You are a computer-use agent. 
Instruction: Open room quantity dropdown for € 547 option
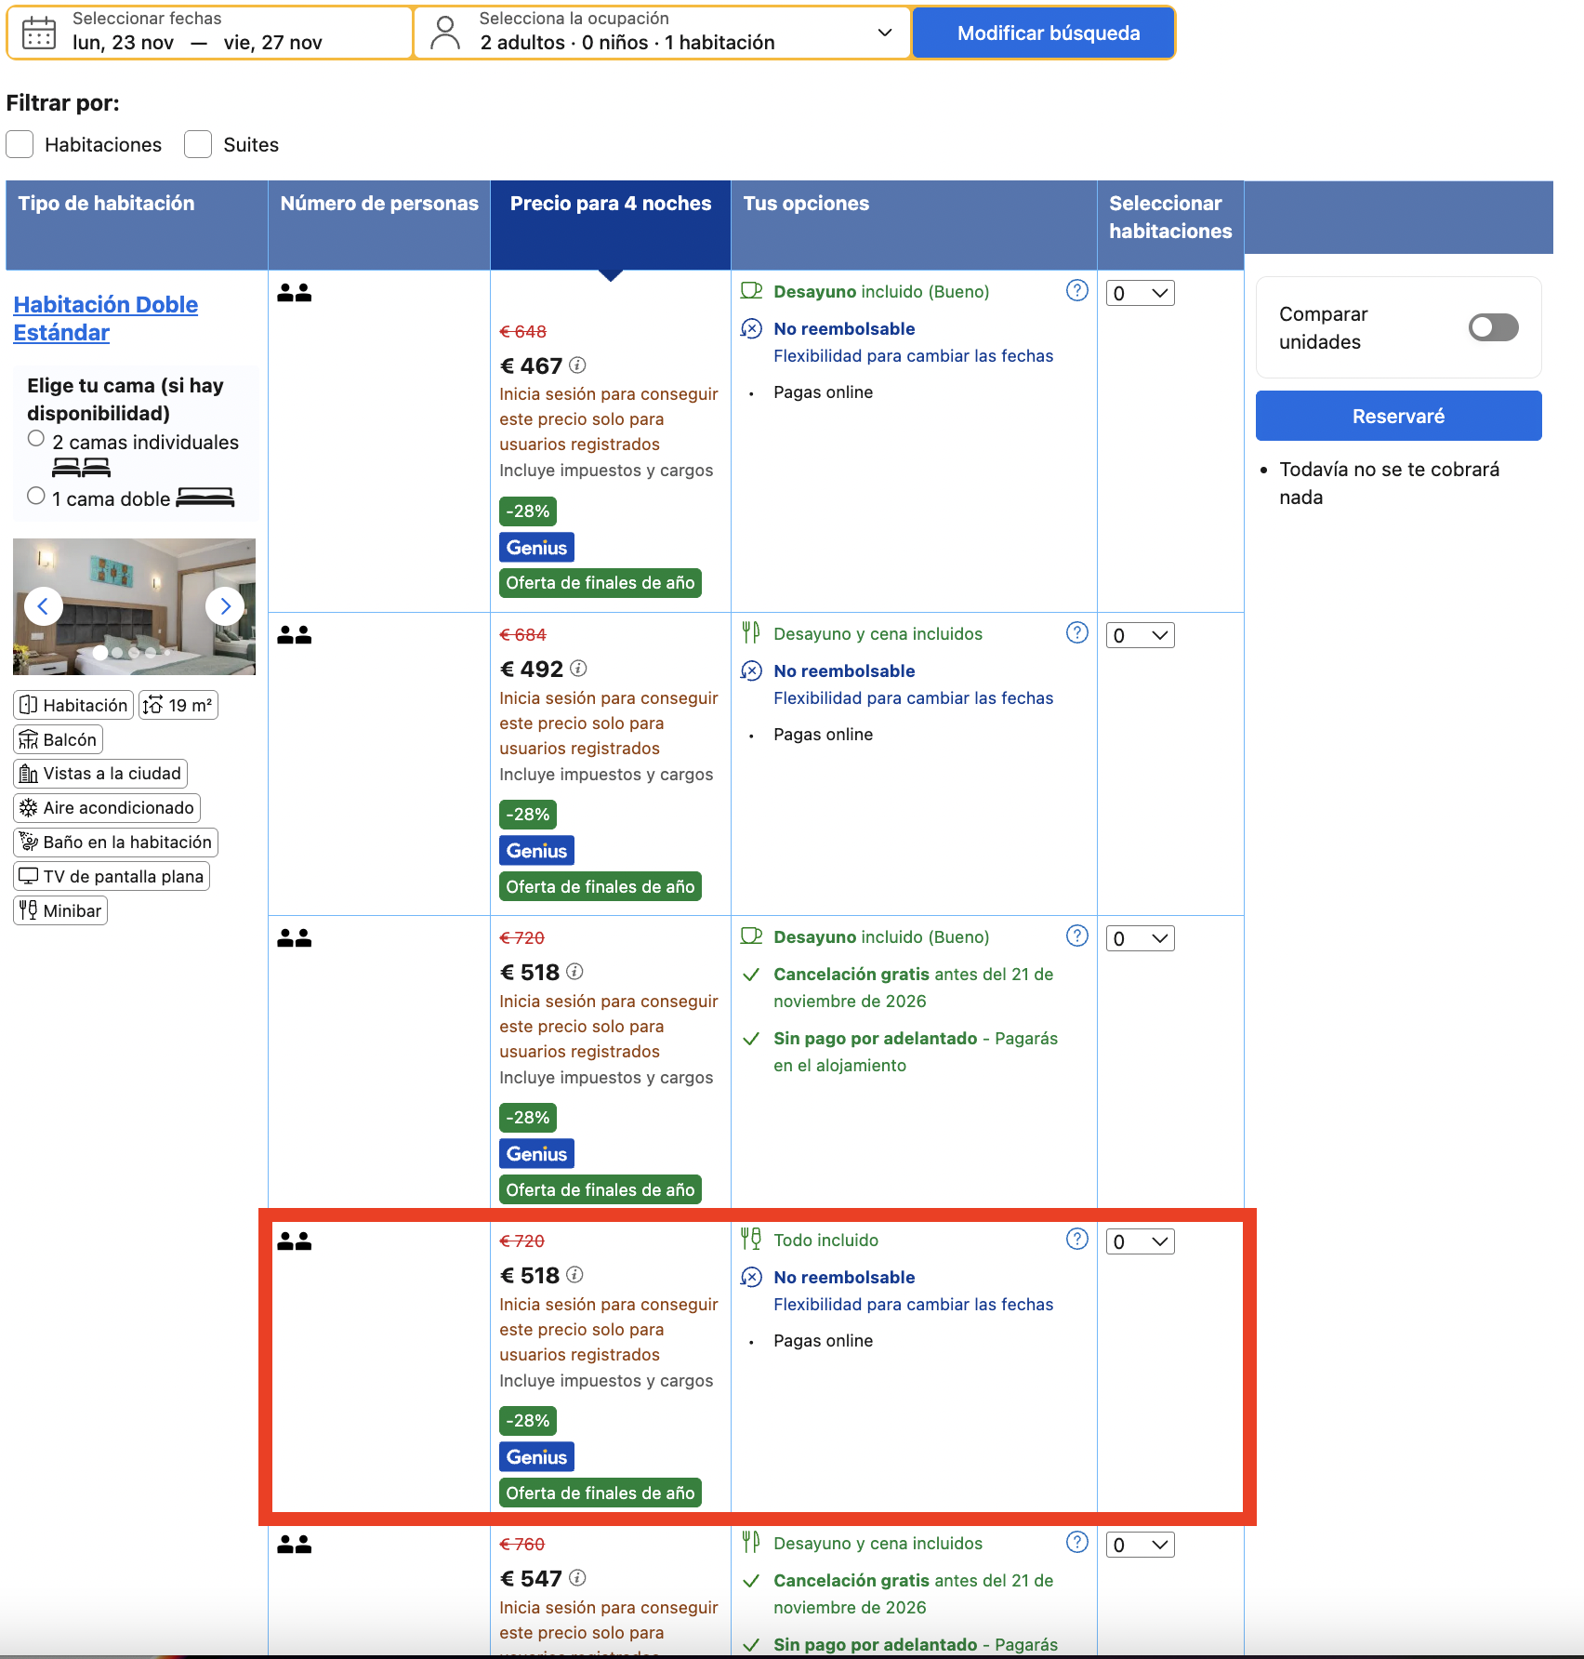(x=1140, y=1545)
